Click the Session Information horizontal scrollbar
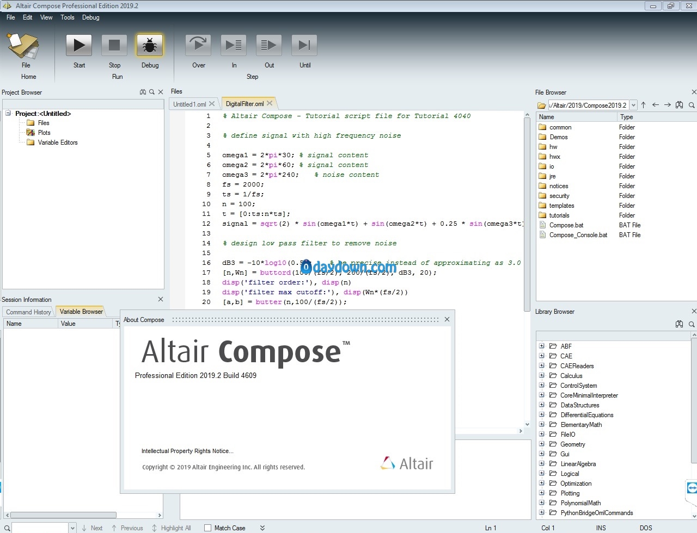 (x=63, y=515)
